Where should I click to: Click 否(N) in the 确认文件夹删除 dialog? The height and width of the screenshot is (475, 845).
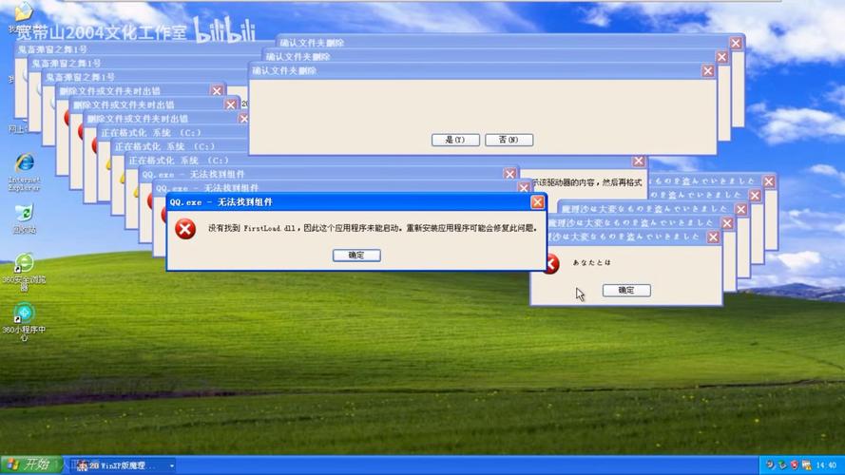click(x=509, y=140)
